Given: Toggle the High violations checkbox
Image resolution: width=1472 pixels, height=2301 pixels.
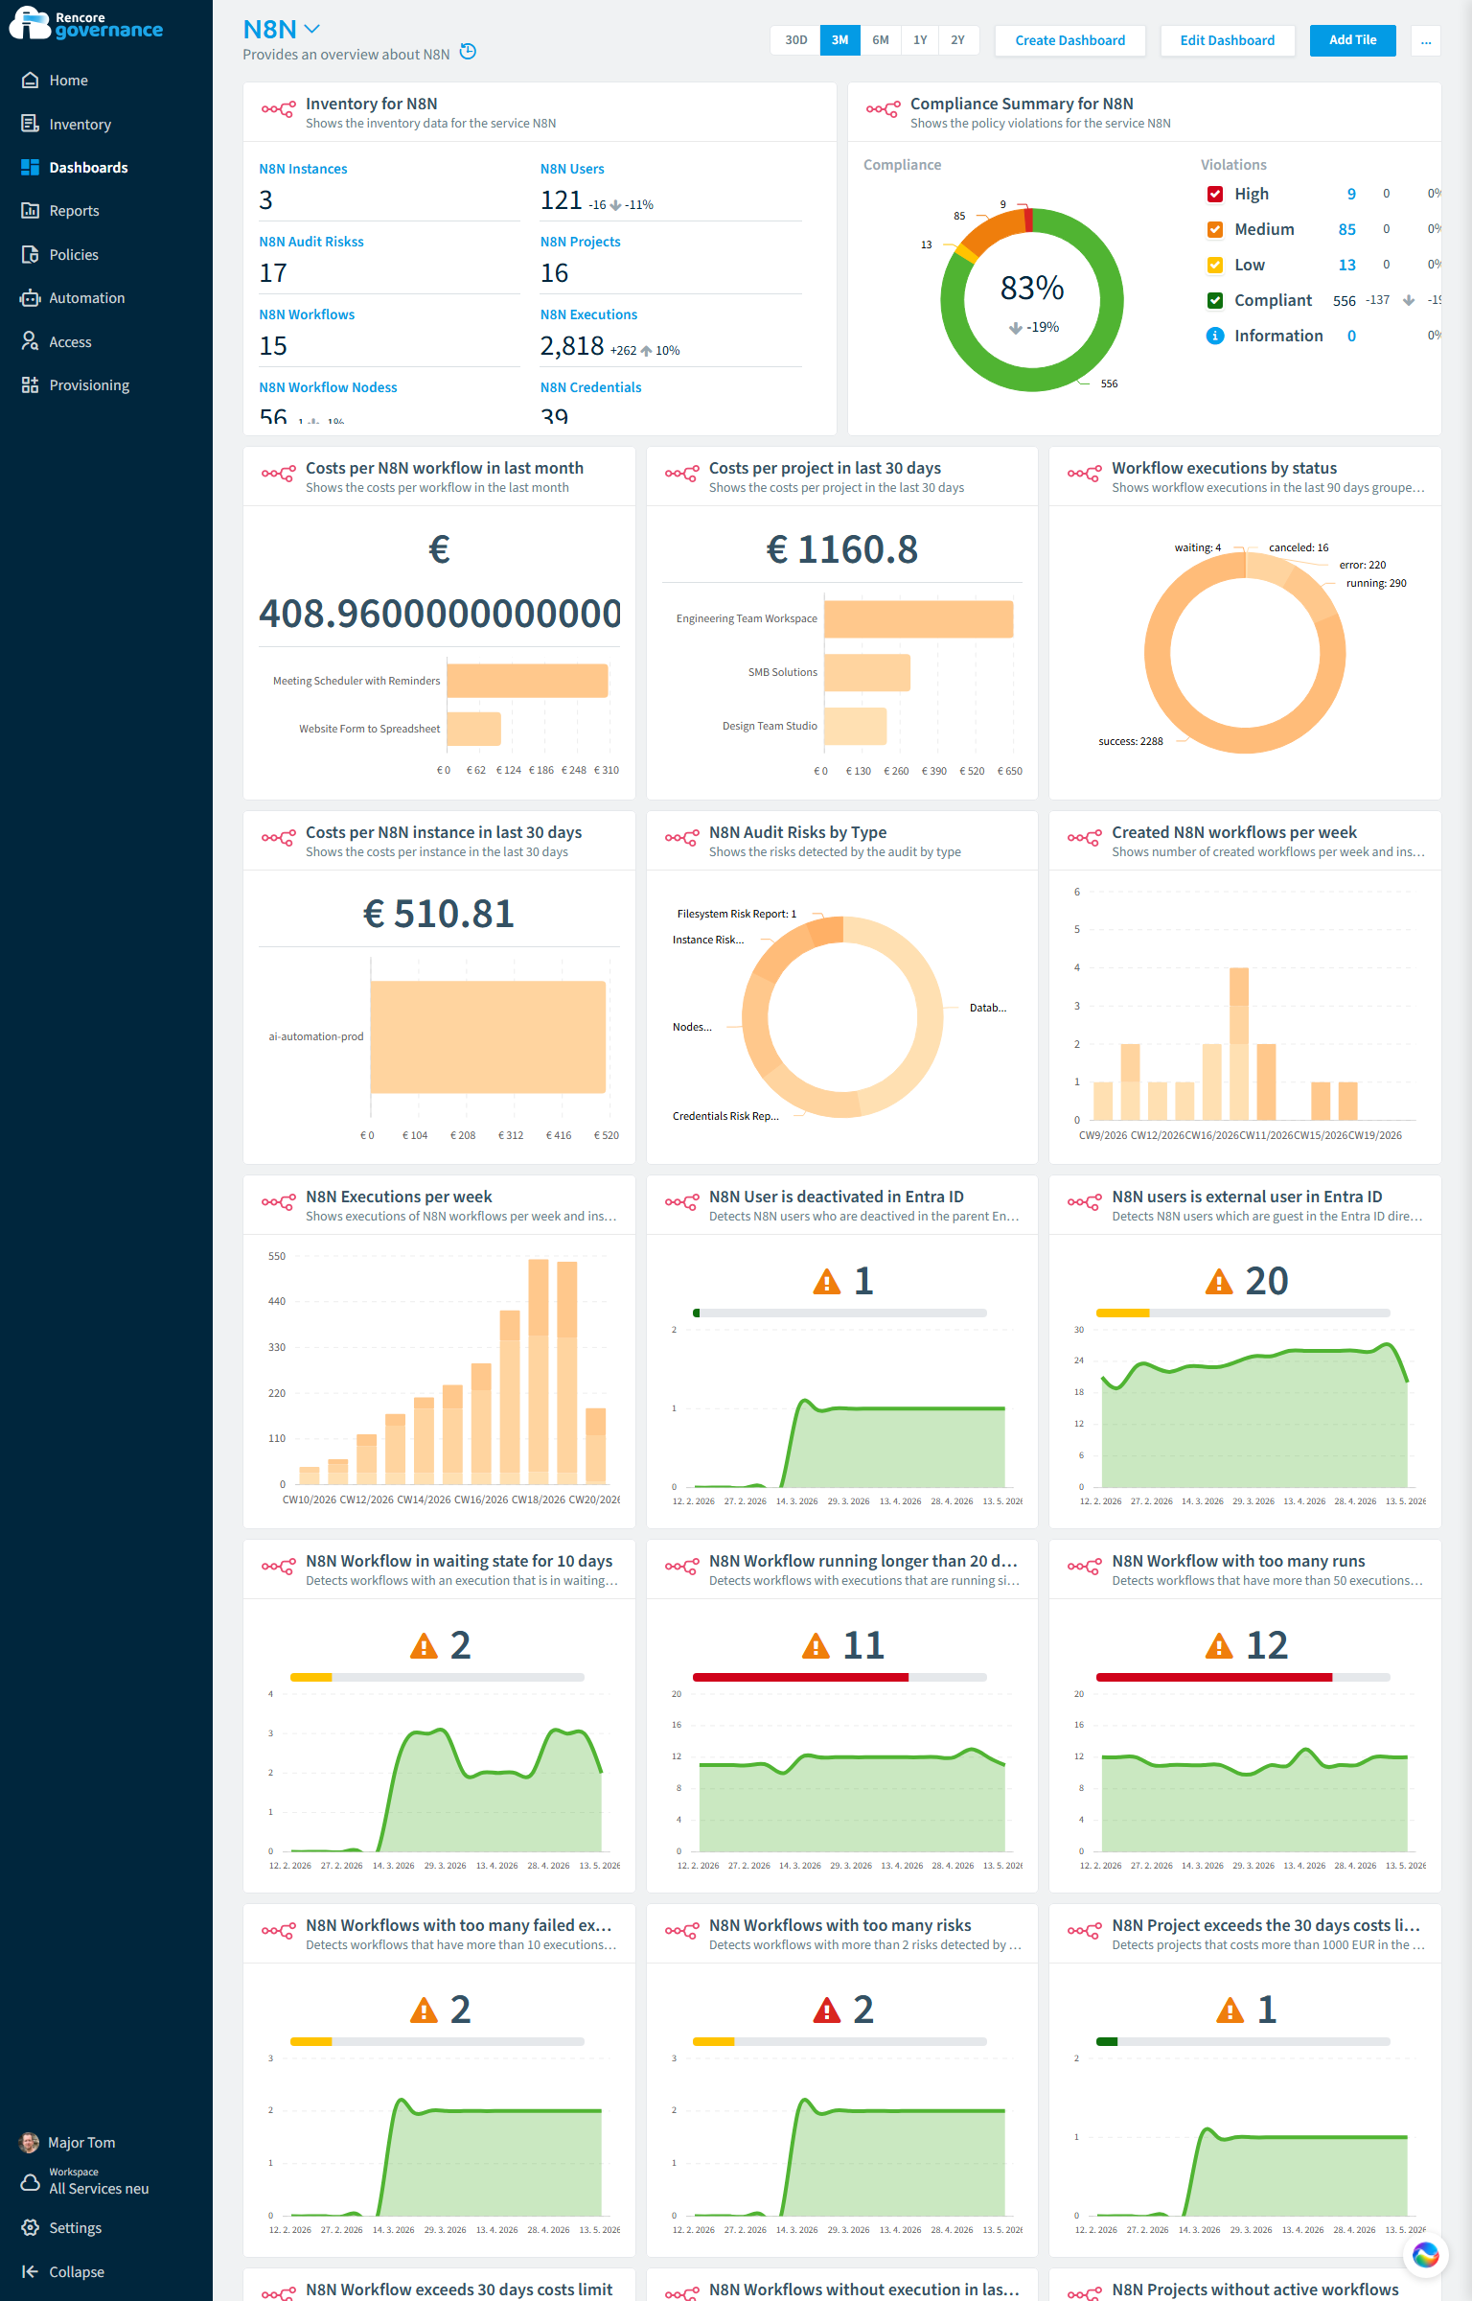Looking at the screenshot, I should 1214,194.
